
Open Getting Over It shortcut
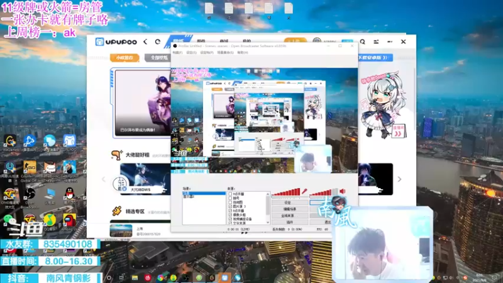tap(69, 167)
